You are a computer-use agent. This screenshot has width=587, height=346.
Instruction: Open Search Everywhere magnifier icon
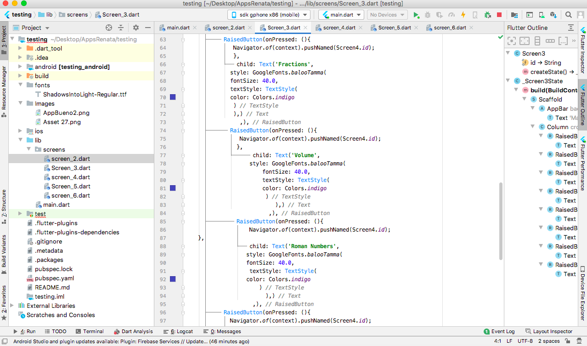point(568,15)
